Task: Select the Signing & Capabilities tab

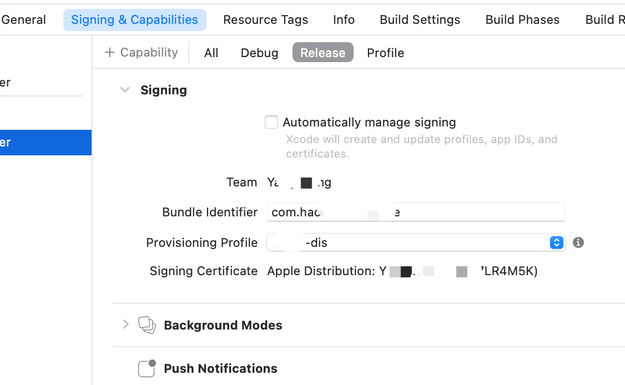Action: pos(135,19)
